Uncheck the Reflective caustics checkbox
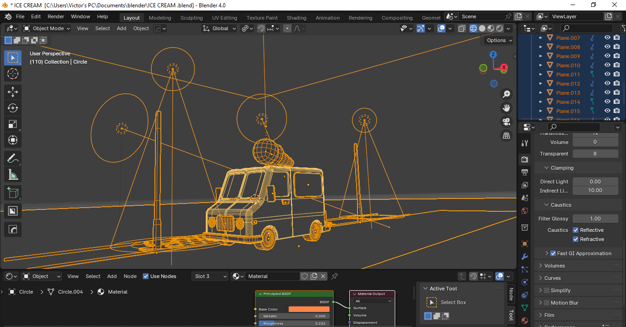Image resolution: width=626 pixels, height=327 pixels. [576, 230]
